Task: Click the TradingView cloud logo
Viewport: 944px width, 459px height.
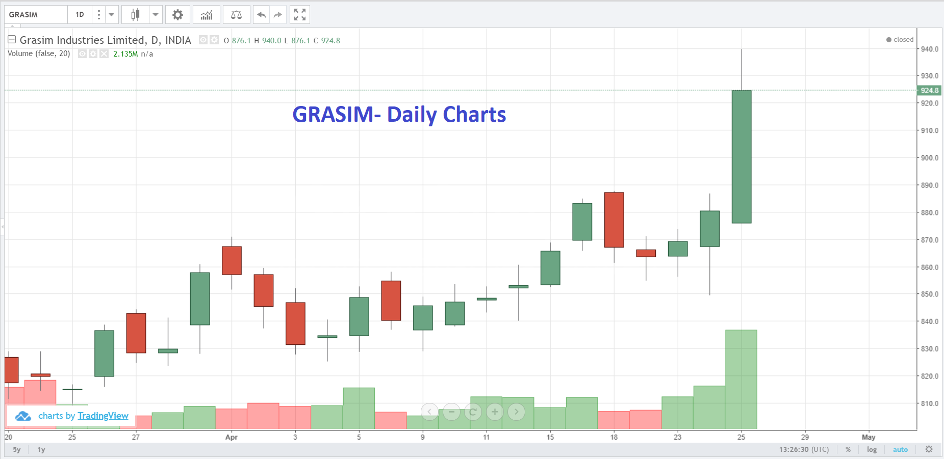Action: pos(23,416)
